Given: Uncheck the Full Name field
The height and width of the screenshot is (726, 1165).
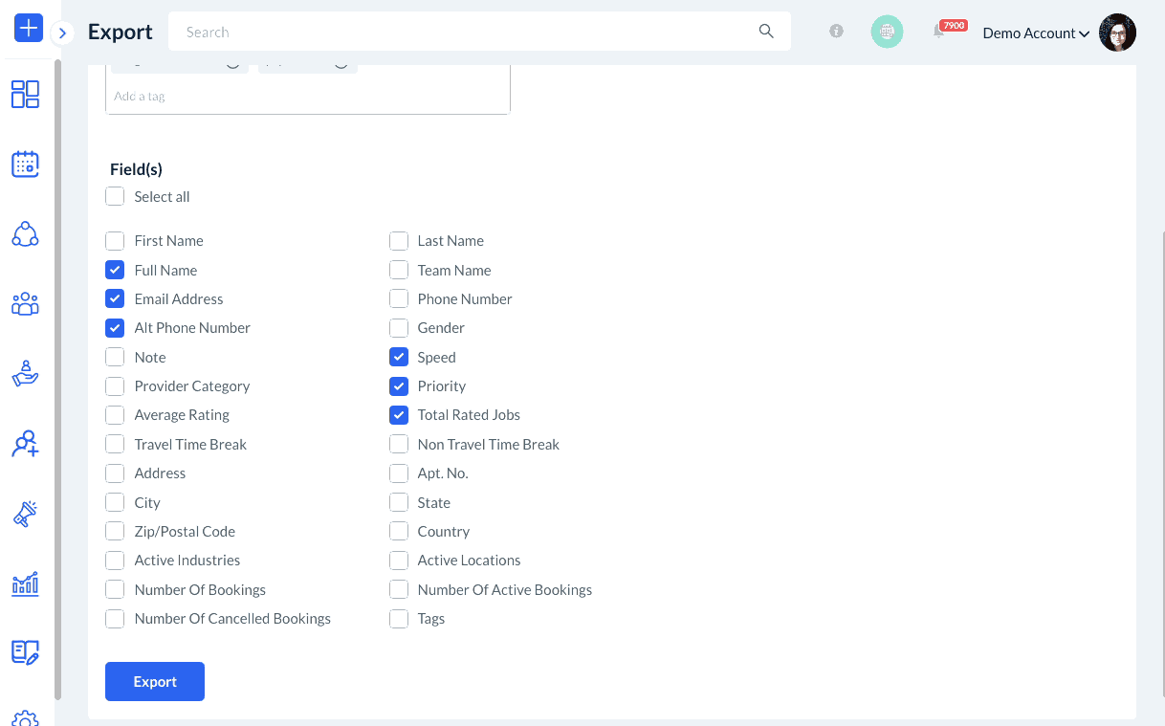Looking at the screenshot, I should [115, 271].
